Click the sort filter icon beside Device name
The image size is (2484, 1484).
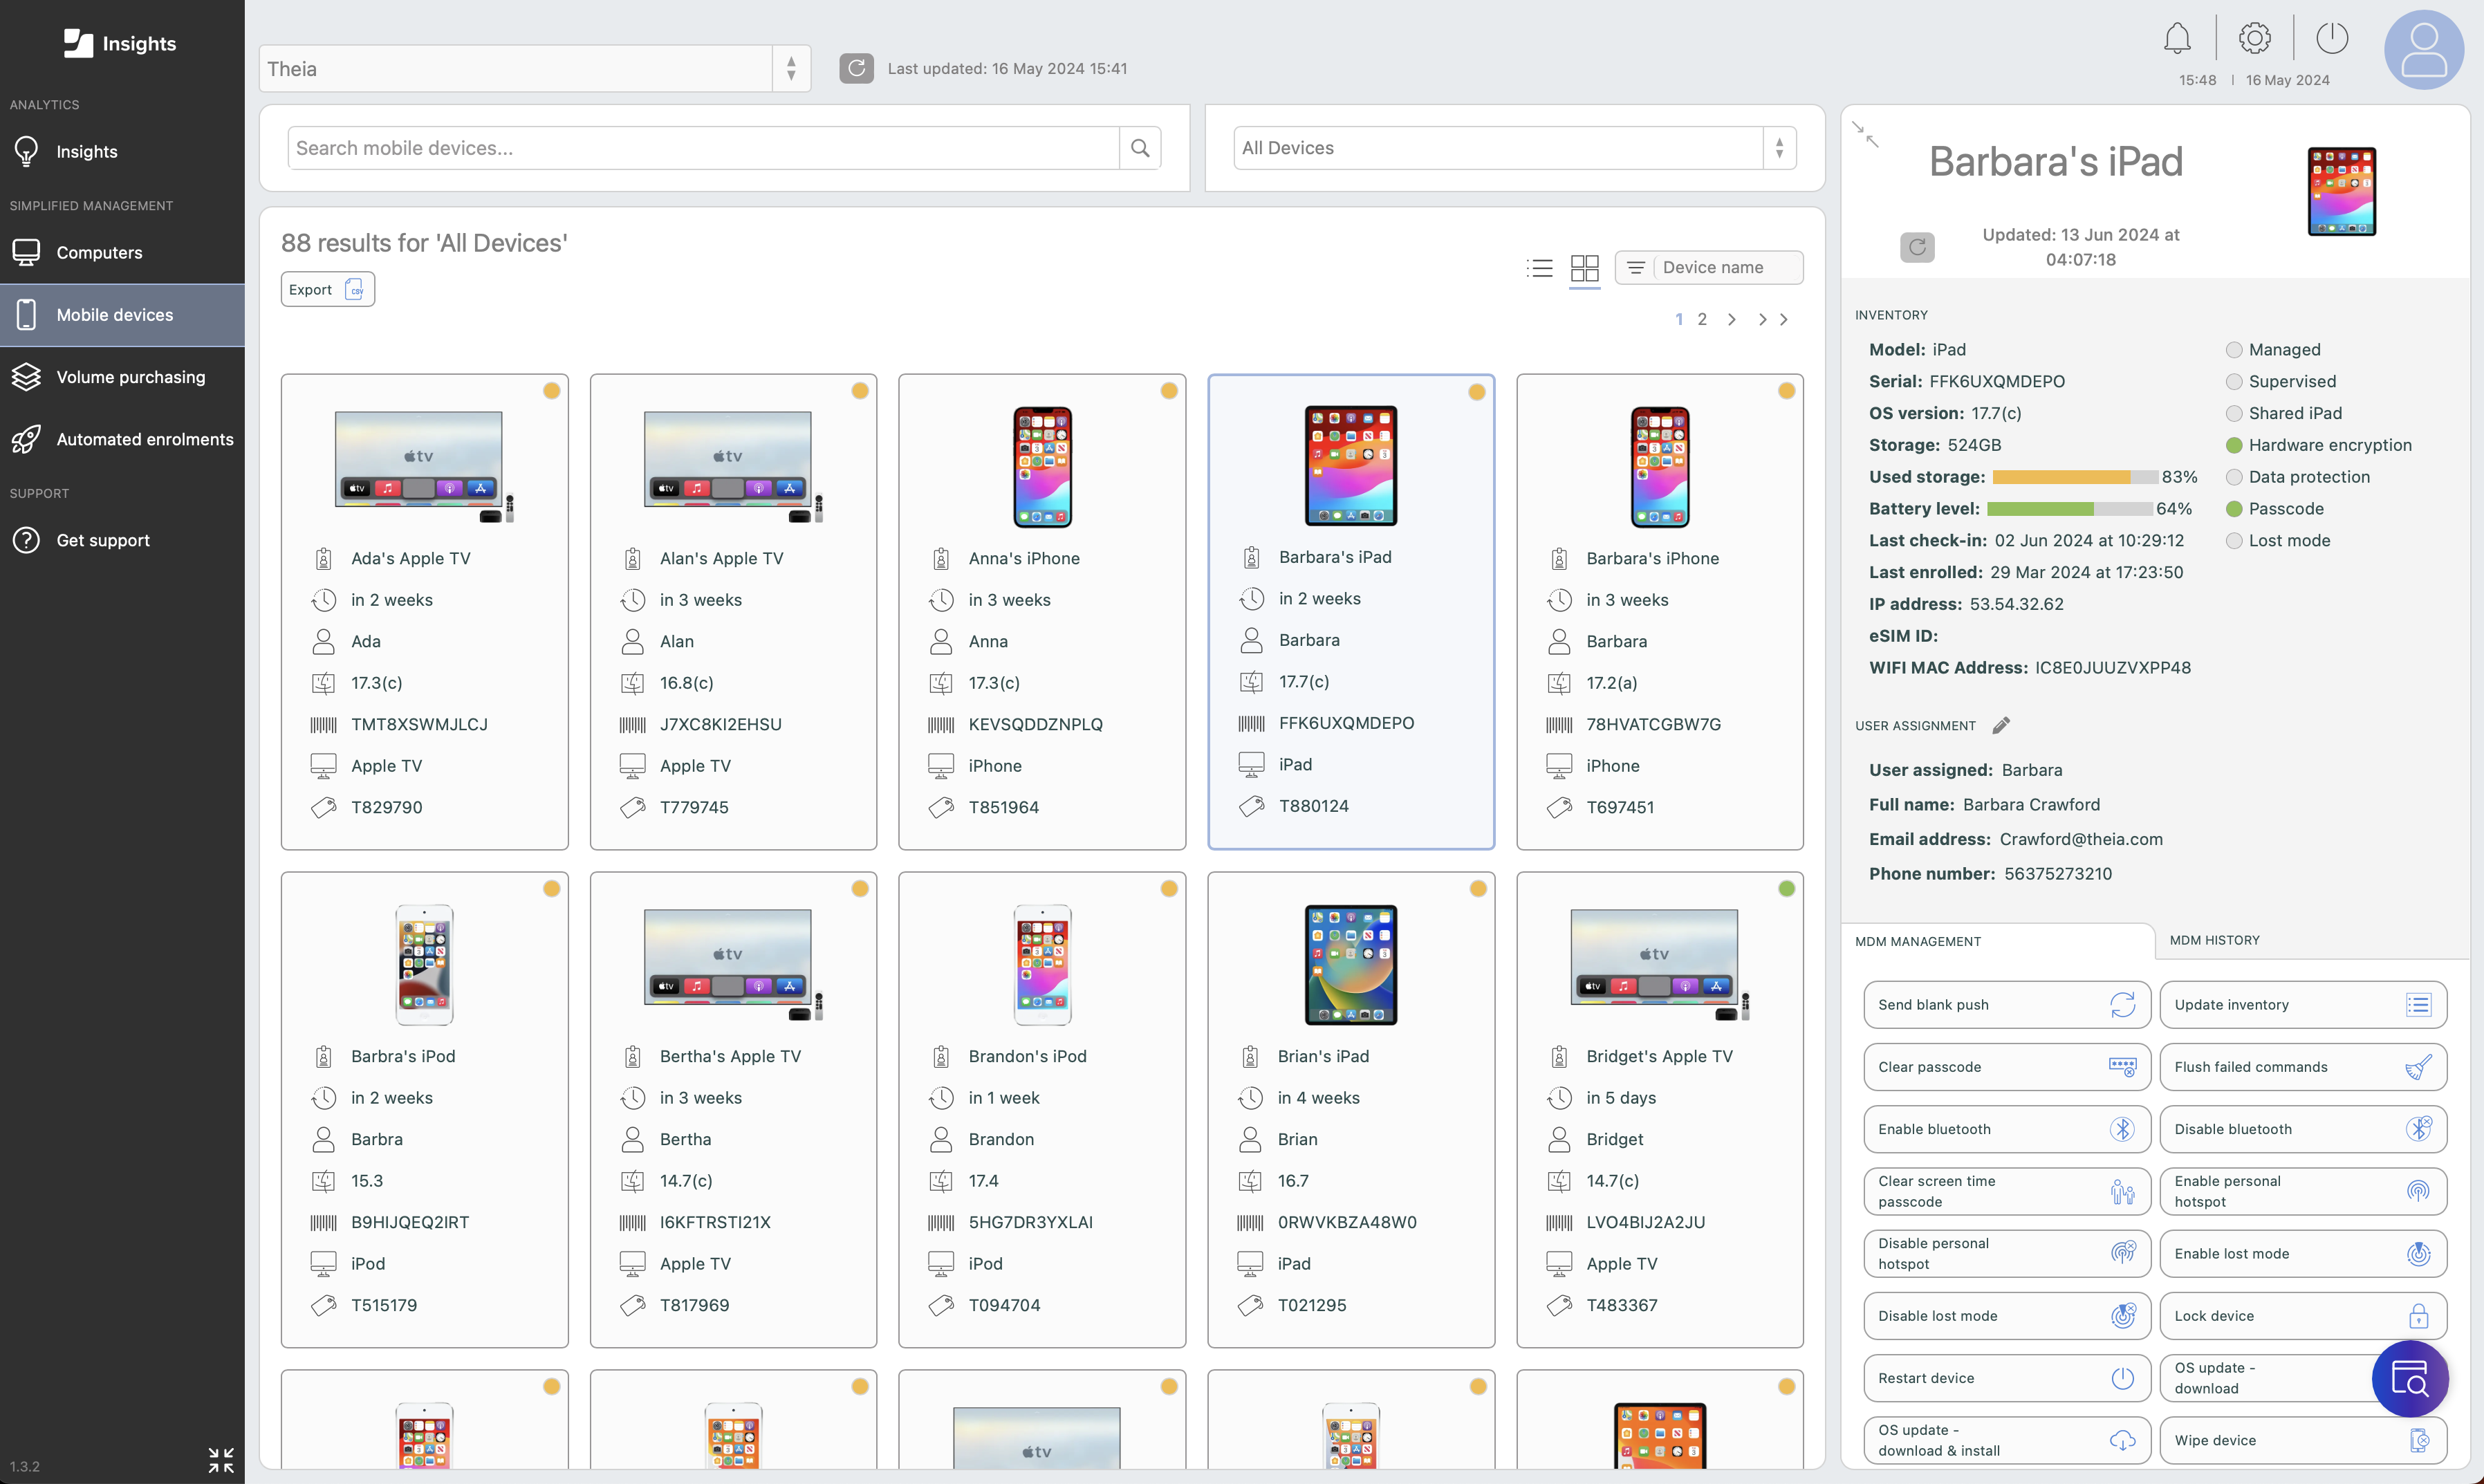coord(1636,267)
